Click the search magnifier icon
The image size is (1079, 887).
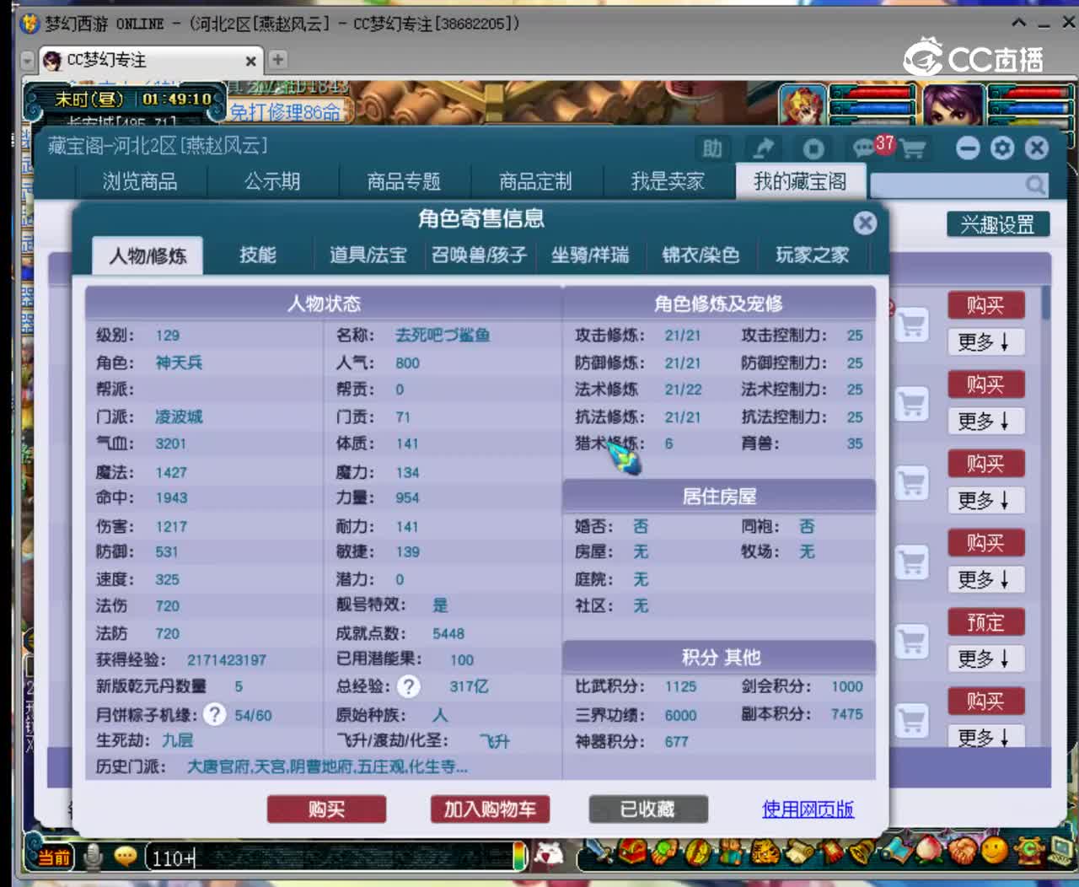(1034, 185)
